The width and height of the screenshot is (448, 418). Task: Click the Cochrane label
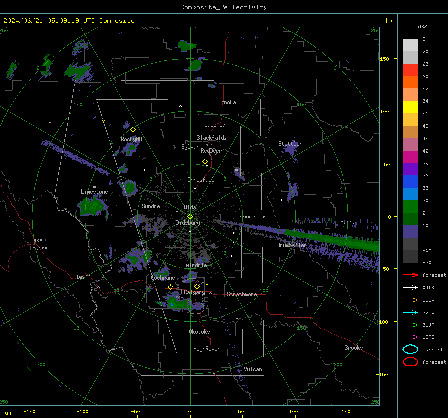pos(163,278)
